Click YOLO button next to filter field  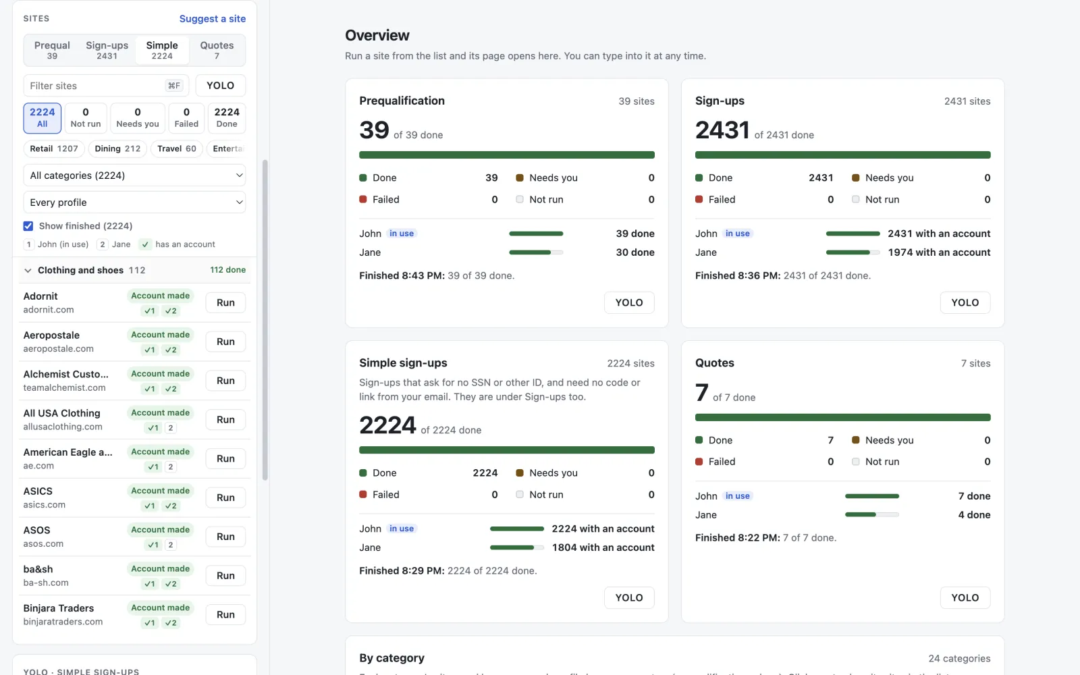221,86
